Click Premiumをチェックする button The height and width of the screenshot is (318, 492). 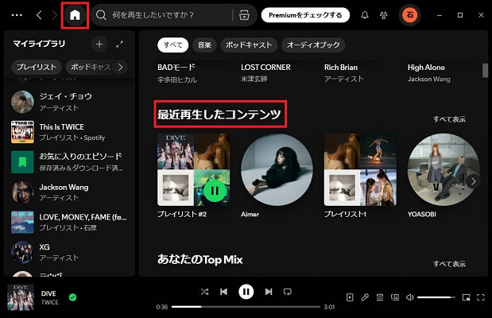[305, 15]
